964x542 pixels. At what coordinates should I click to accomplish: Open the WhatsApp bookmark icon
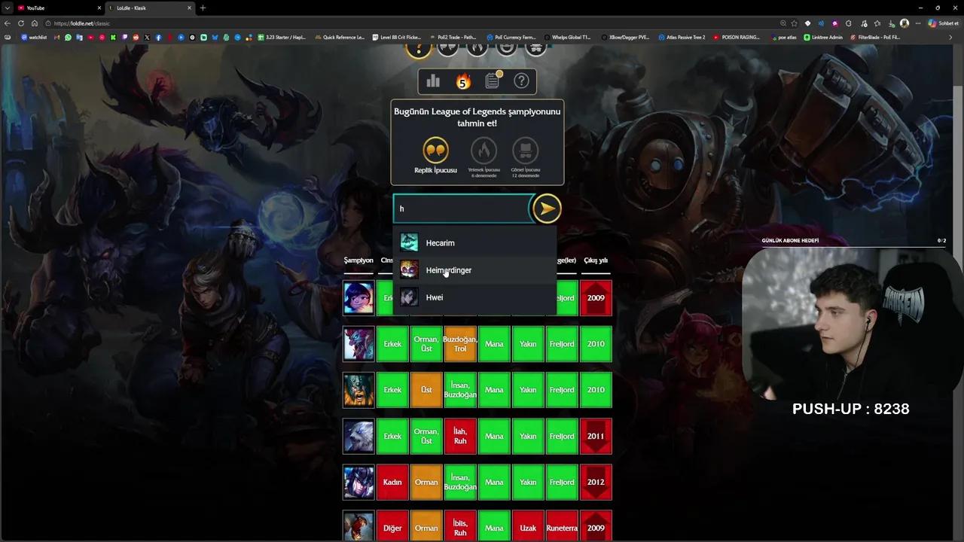click(x=69, y=37)
